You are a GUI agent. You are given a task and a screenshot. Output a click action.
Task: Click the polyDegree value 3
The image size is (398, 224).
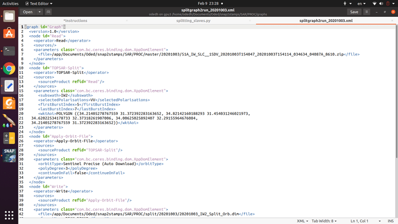pyautogui.click(x=67, y=169)
